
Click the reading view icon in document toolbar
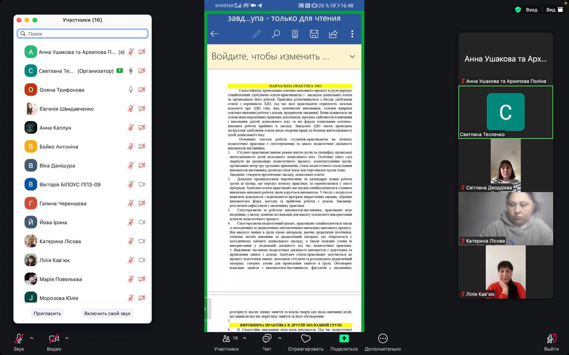tap(295, 34)
